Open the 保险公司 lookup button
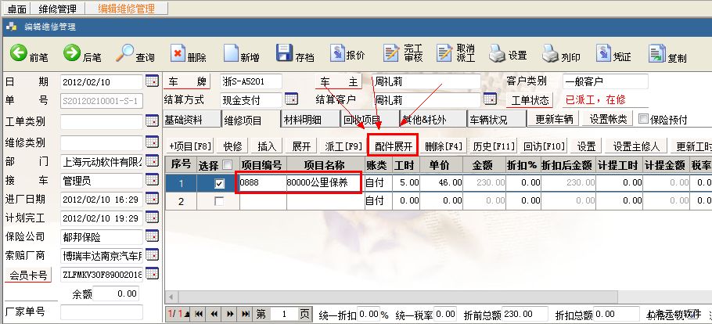 click(x=152, y=236)
